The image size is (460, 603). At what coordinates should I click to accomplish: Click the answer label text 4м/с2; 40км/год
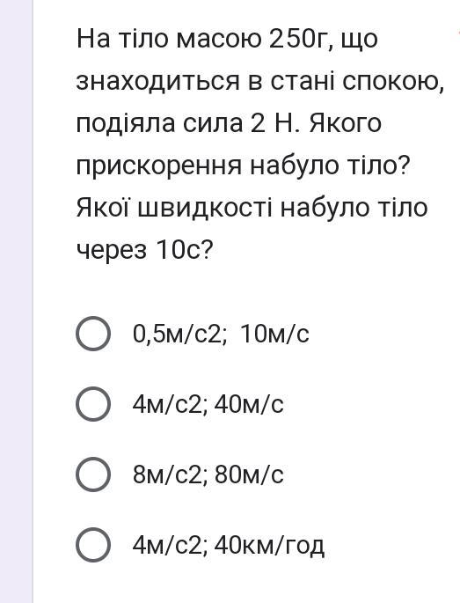[229, 545]
